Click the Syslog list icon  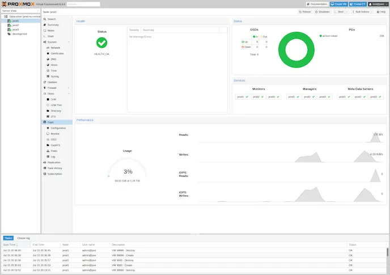(48, 77)
